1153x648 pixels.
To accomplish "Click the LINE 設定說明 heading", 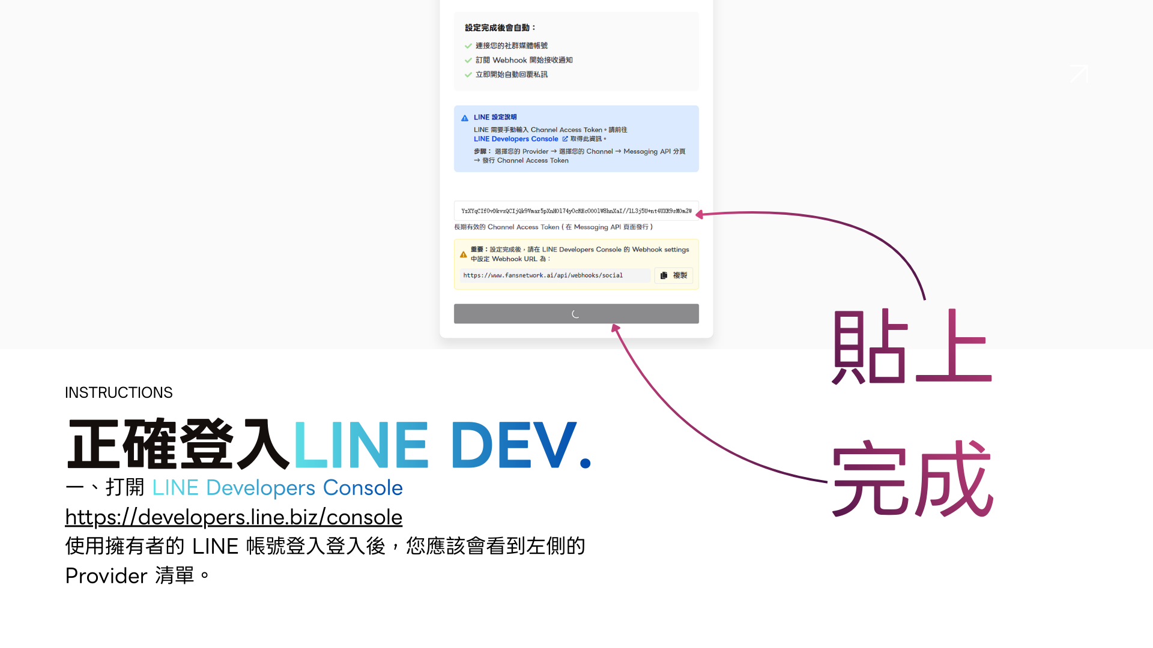I will 495,118.
